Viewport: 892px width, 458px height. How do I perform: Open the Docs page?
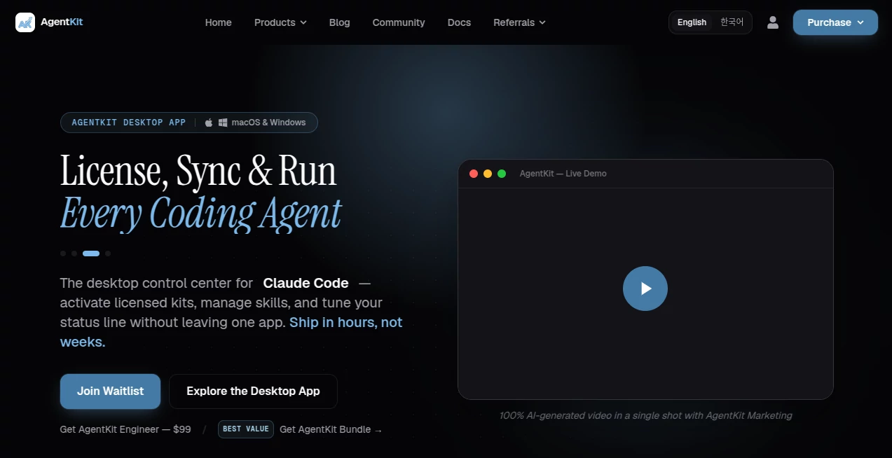tap(459, 22)
